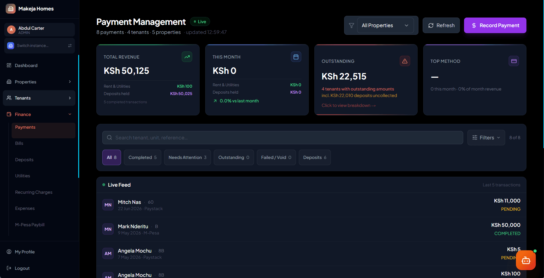Click the filter funnel icon

click(352, 25)
